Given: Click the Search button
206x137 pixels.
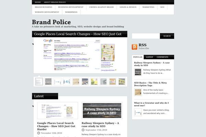Looking at the screenshot, I should [x=167, y=36].
